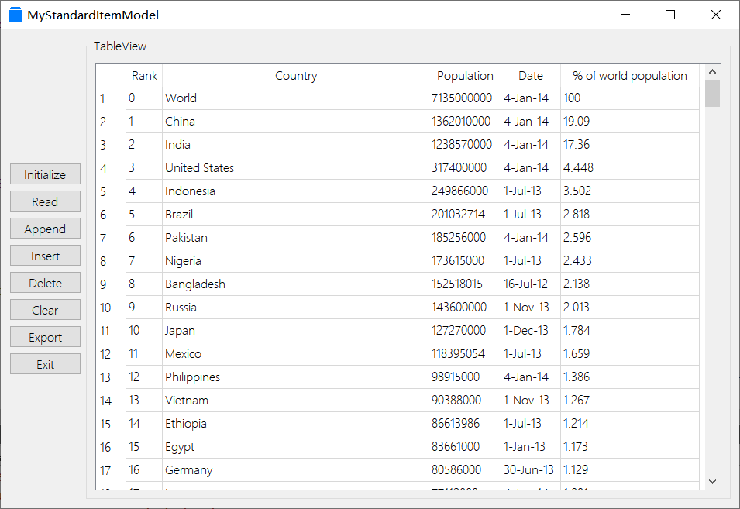This screenshot has height=509, width=740.
Task: Select row header number 5
Action: 104,191
